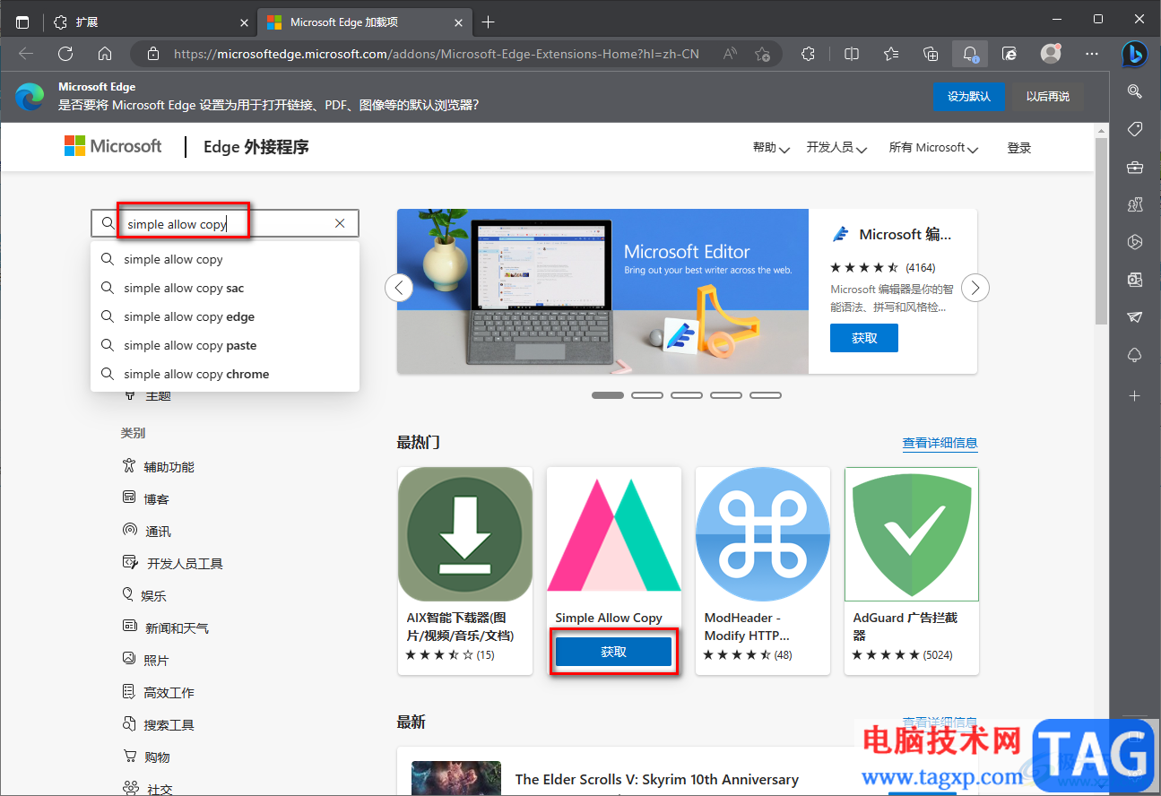1161x796 pixels.
Task: Open the browser home page
Action: pos(105,54)
